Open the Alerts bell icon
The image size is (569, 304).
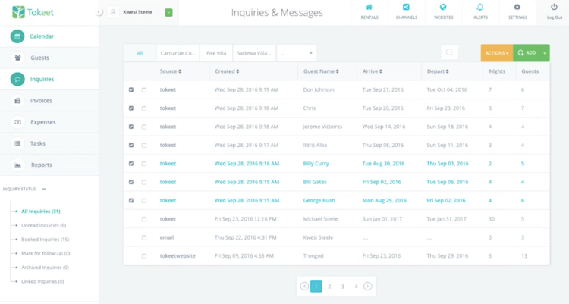[480, 8]
